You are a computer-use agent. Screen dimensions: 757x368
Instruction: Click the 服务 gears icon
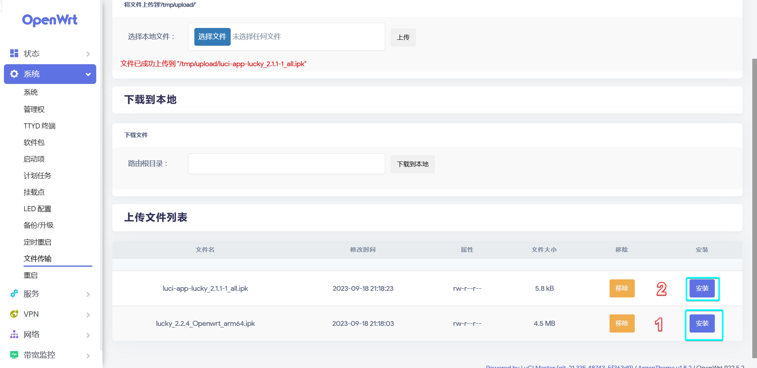tap(14, 294)
